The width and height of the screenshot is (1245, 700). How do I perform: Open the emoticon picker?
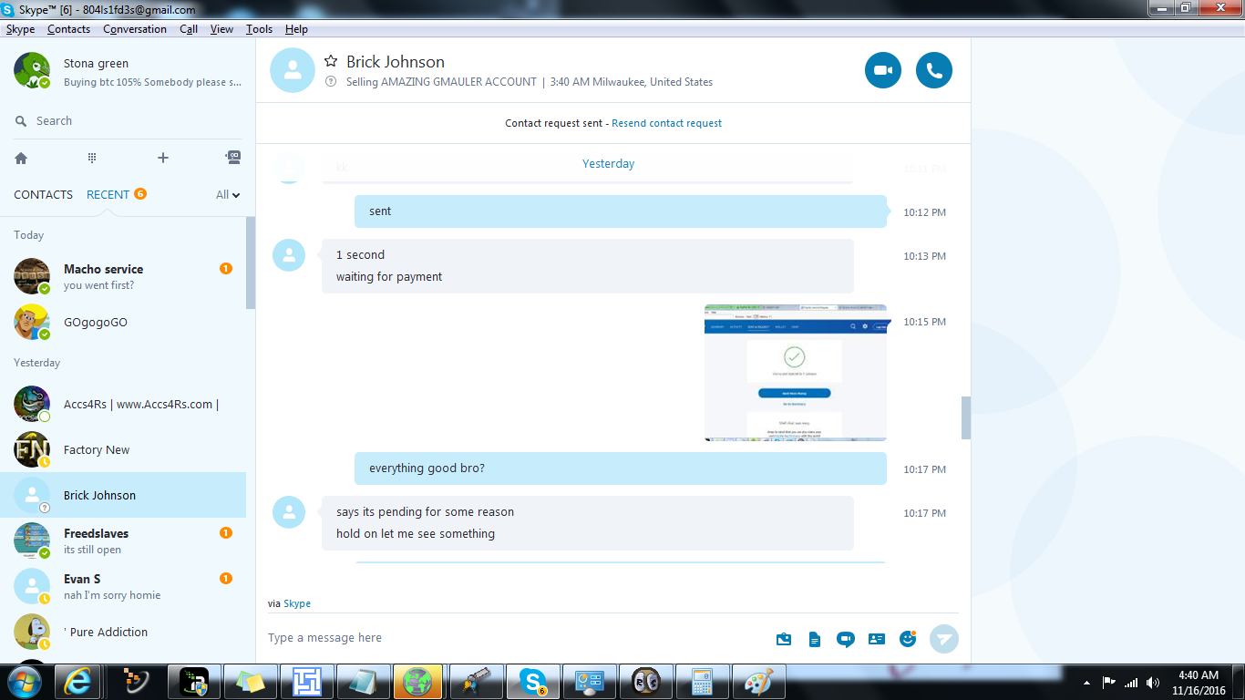coord(908,638)
